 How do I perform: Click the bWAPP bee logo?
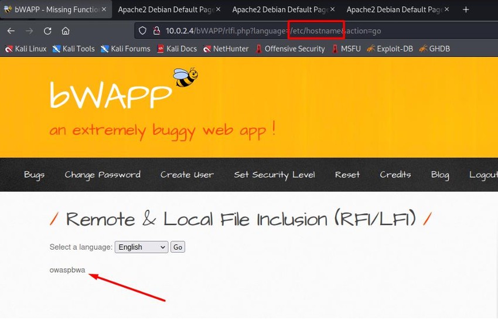186,77
